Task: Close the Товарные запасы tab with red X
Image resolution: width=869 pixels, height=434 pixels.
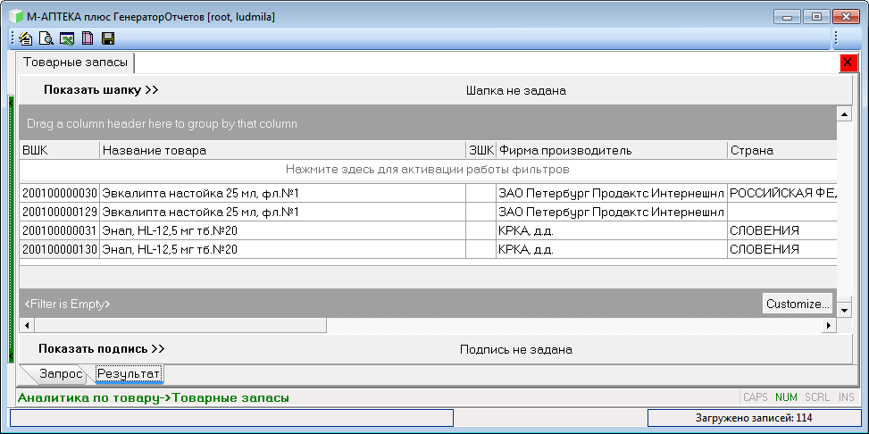Action: [848, 63]
